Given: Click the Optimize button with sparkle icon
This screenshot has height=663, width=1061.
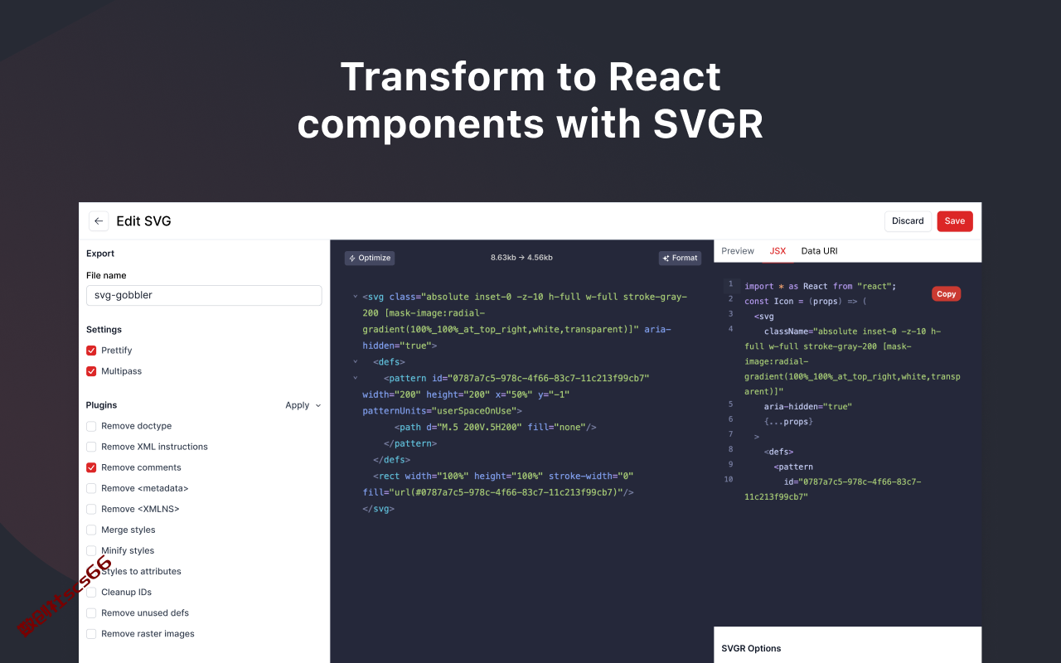Looking at the screenshot, I should [370, 258].
